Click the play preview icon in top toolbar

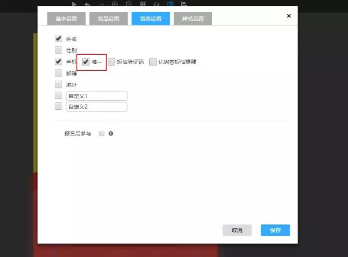tap(74, 4)
